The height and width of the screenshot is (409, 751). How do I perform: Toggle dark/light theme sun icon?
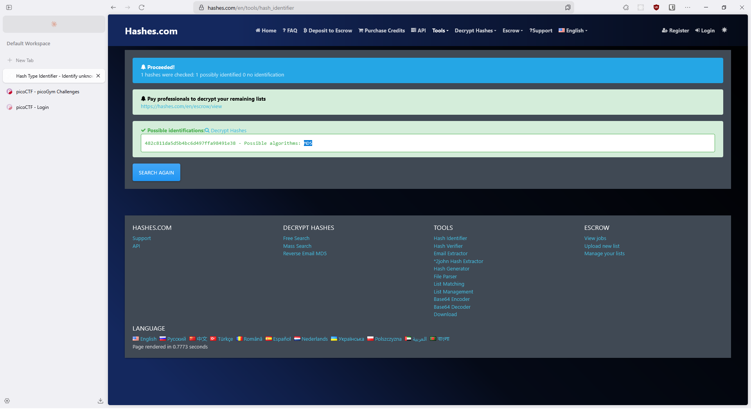724,30
